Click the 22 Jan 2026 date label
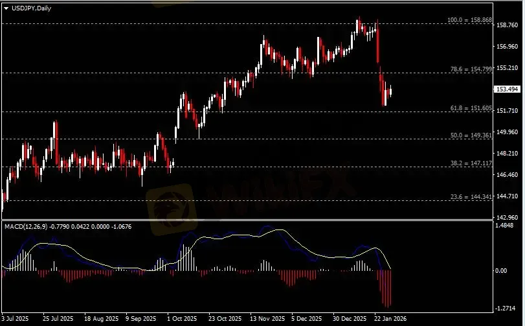 (x=390, y=318)
